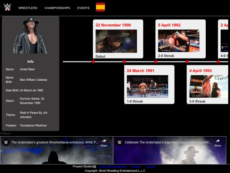Image resolution: width=230 pixels, height=173 pixels.
Task: Click the 'UnderTaker' name value
Action: pos(27,69)
